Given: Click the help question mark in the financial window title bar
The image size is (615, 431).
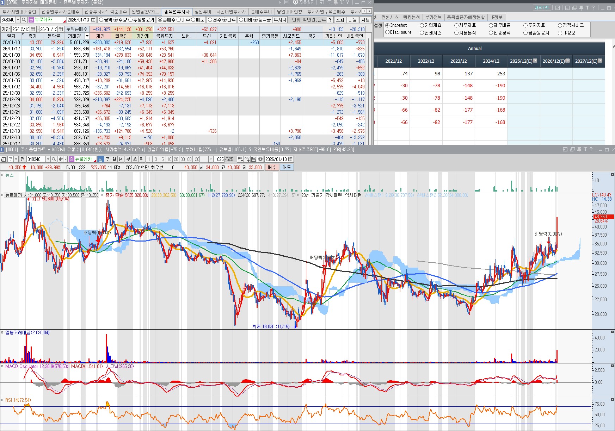Looking at the screenshot, I should click(593, 8).
